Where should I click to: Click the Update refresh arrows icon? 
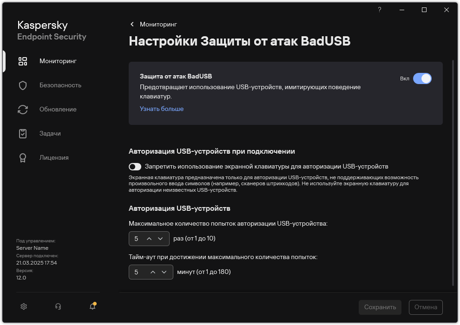(x=23, y=110)
